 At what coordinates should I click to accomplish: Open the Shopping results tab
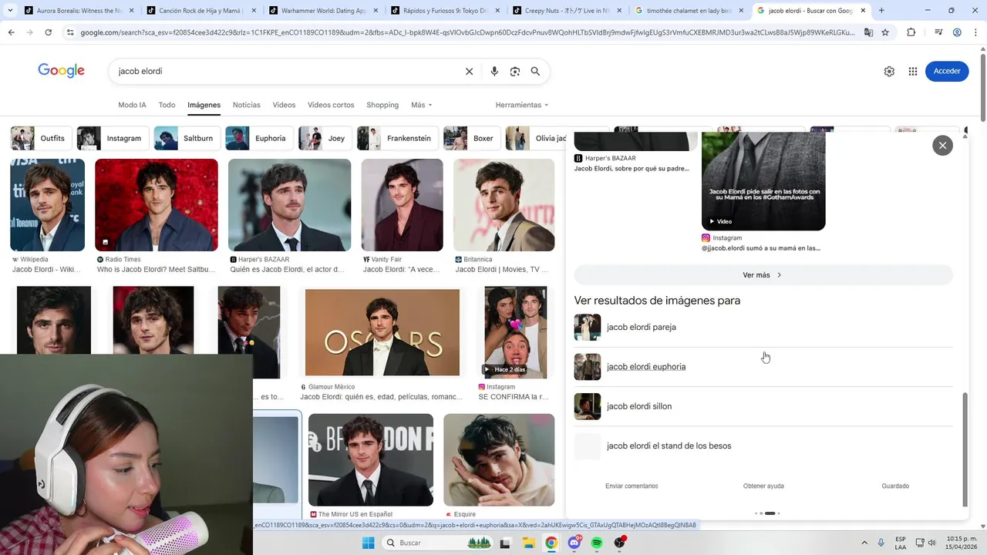point(382,105)
